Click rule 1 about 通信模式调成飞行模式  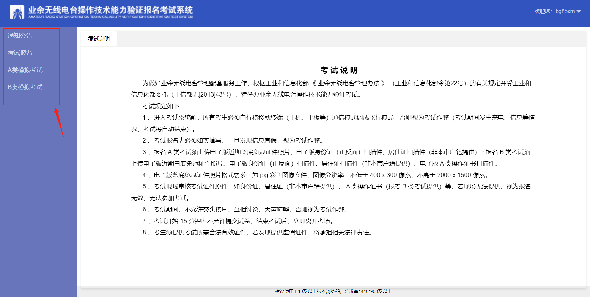333,123
